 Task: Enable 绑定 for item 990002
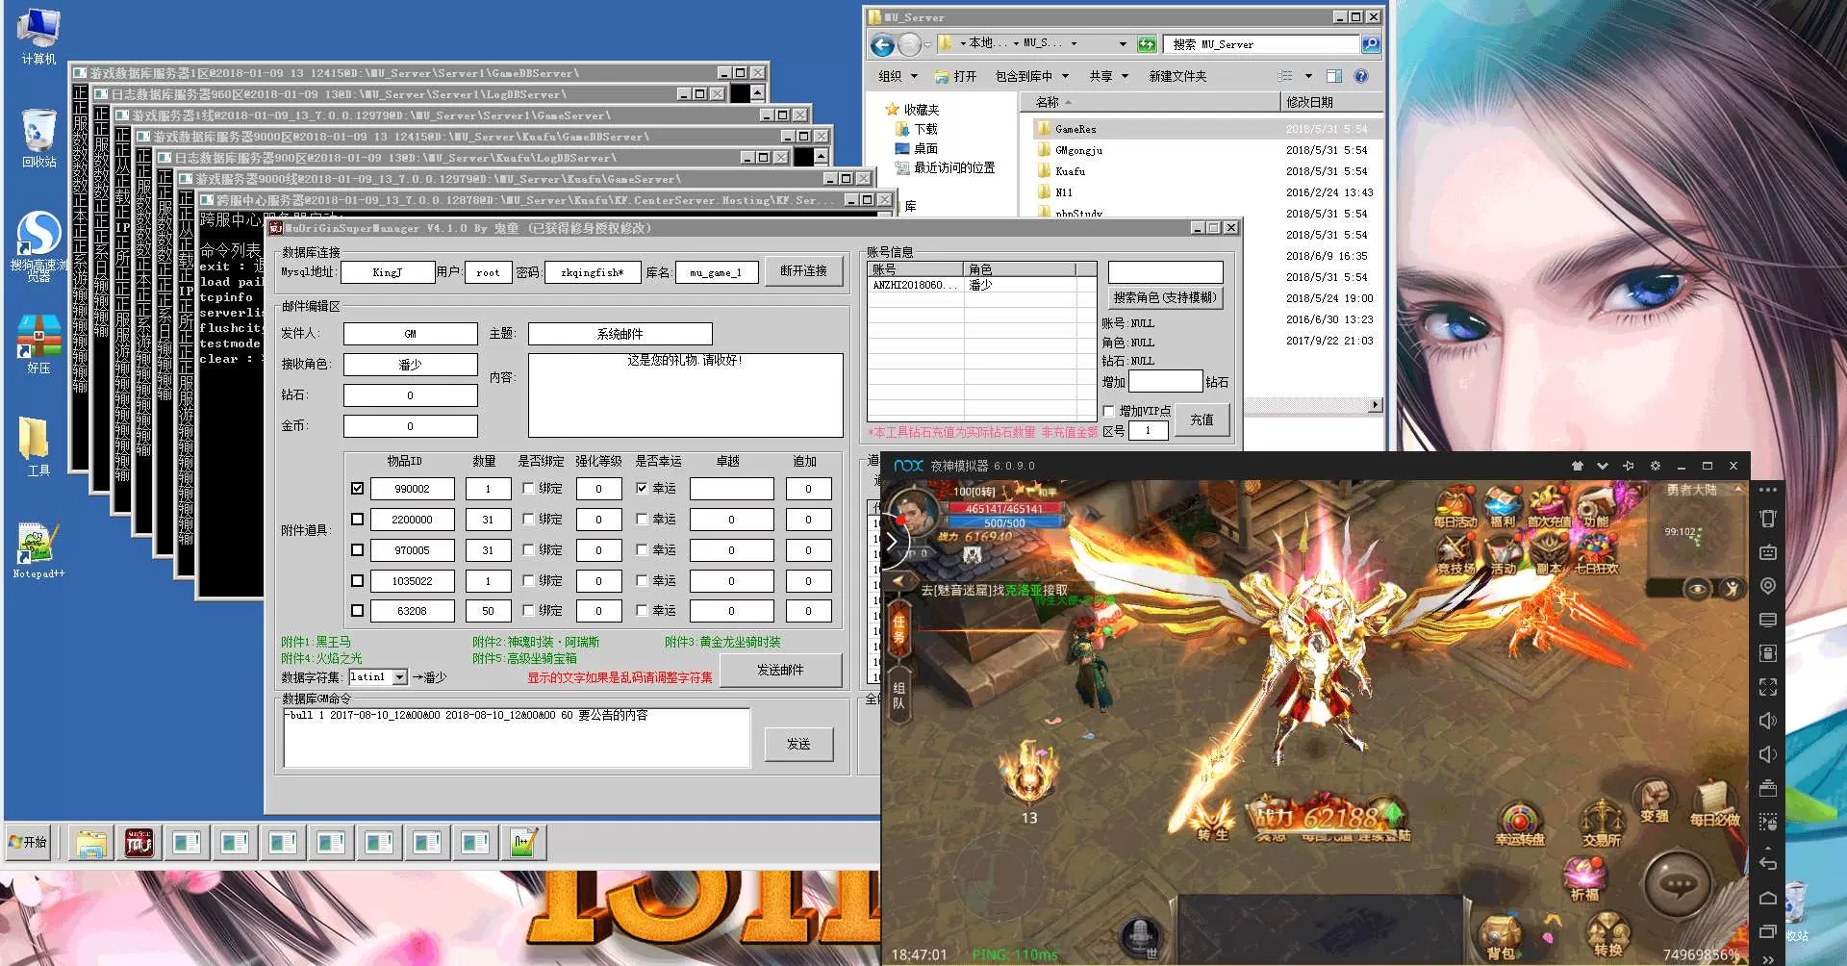pos(528,489)
